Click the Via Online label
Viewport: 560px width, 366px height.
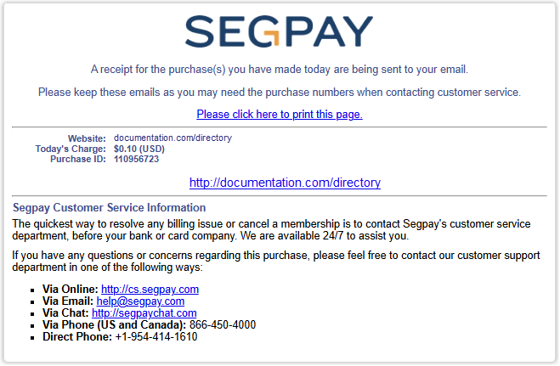70,289
